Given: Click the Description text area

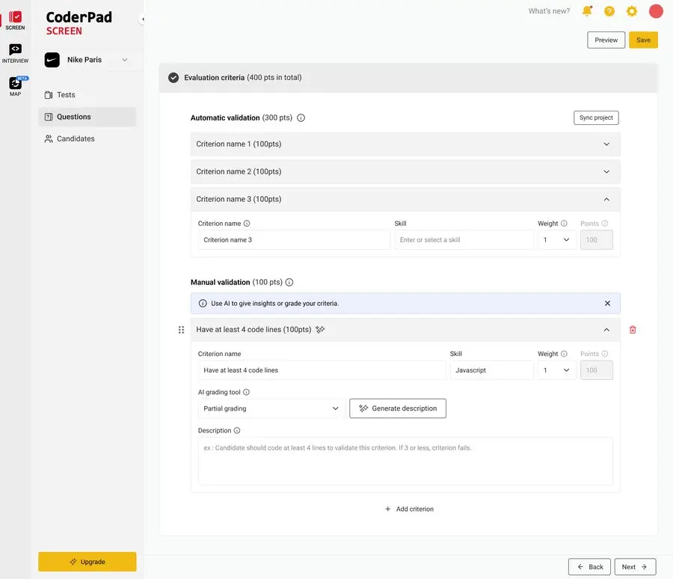Looking at the screenshot, I should point(405,462).
